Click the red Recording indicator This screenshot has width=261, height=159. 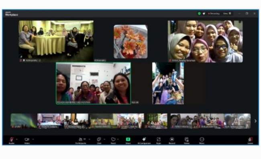[x=214, y=14]
